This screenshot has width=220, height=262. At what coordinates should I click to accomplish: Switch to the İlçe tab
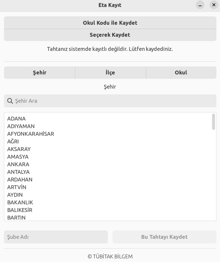pyautogui.click(x=110, y=73)
